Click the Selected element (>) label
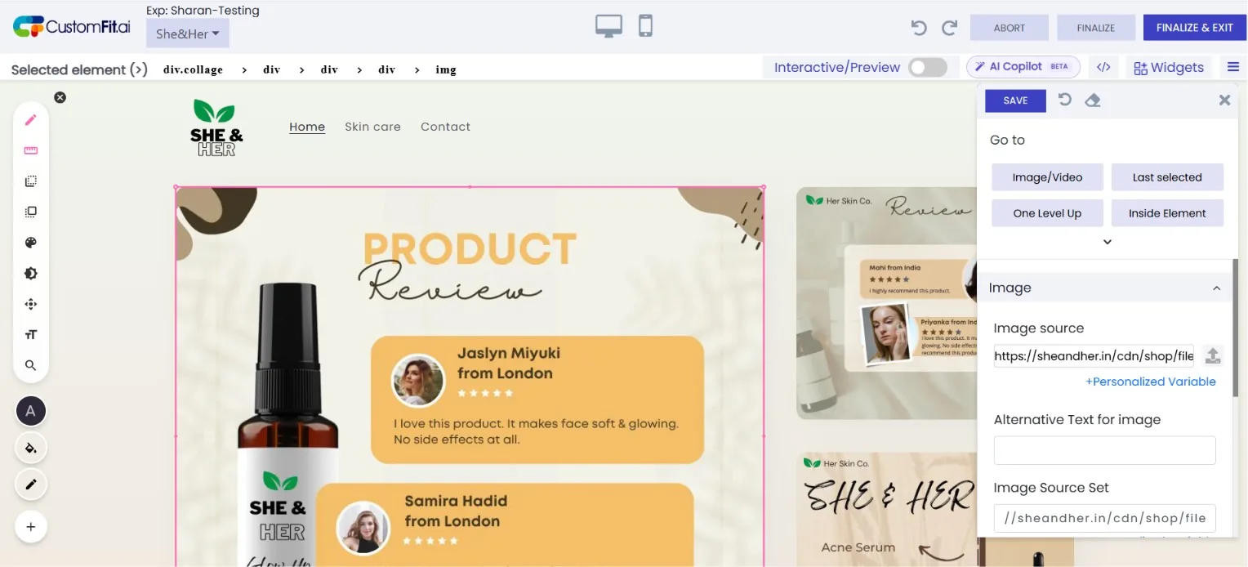The width and height of the screenshot is (1248, 567). 79,69
